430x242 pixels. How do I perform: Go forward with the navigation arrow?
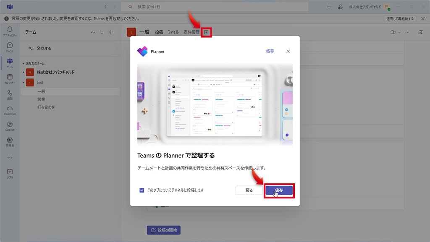[115, 7]
